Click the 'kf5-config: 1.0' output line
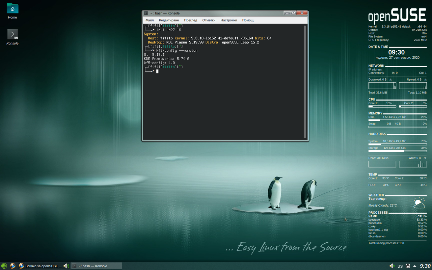Viewport: 432px width, 270px height. [x=159, y=63]
